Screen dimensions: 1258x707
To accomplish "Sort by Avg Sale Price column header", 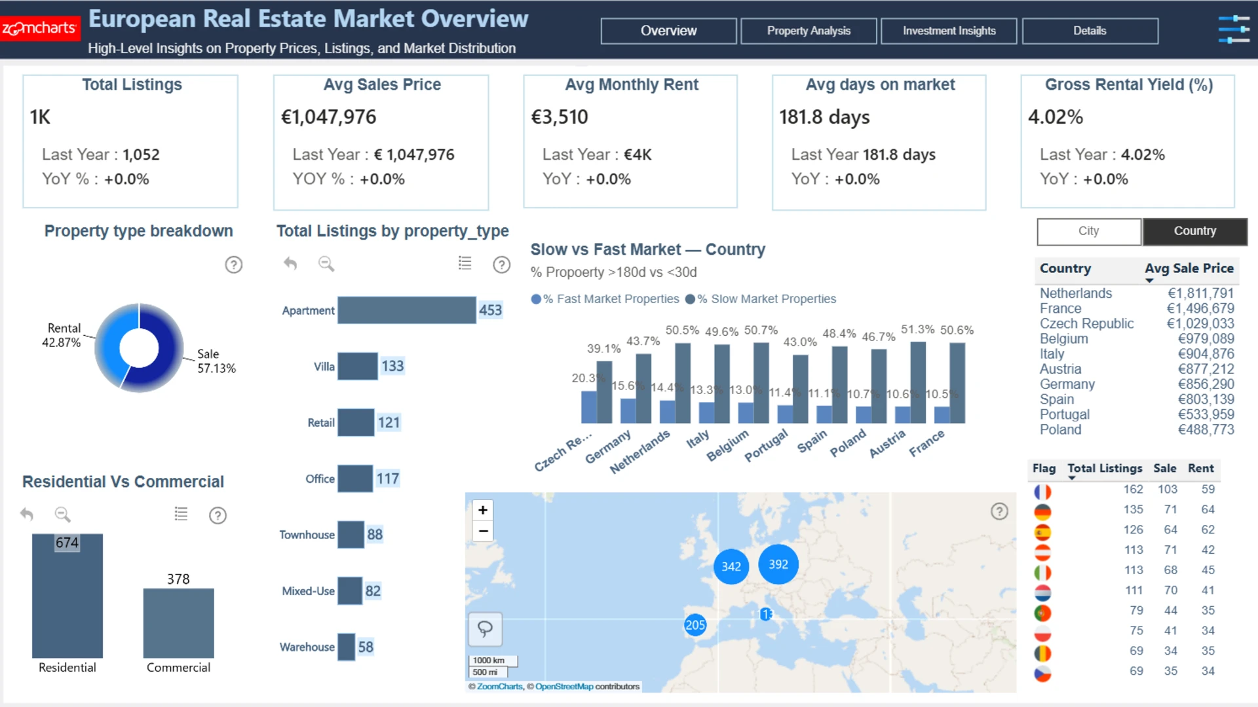I will (1189, 268).
